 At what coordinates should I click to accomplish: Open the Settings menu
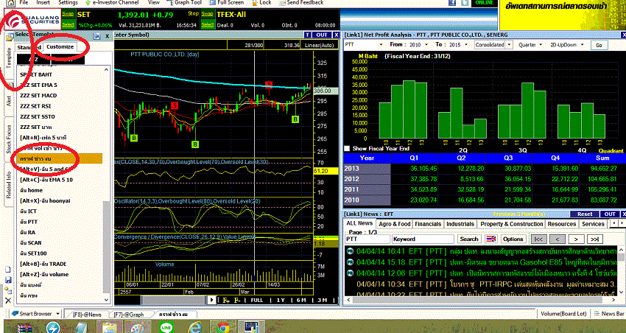point(68,2)
